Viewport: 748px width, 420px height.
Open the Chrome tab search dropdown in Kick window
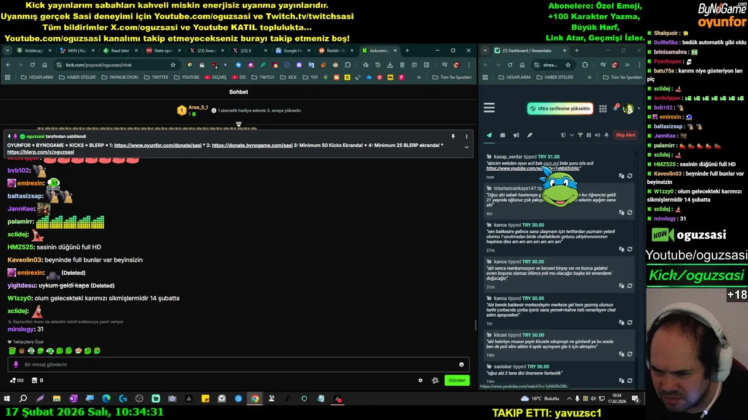pos(8,51)
